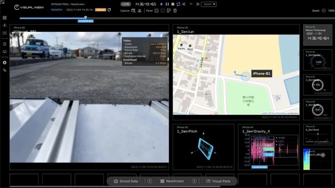Click the orange Reload button
335x188 pixels.
[x=100, y=10]
